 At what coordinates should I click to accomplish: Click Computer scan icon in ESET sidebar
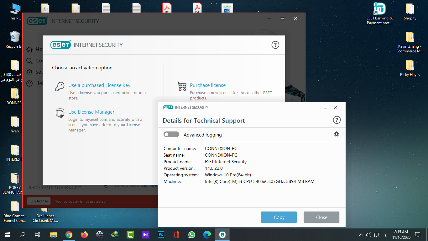tap(29, 61)
